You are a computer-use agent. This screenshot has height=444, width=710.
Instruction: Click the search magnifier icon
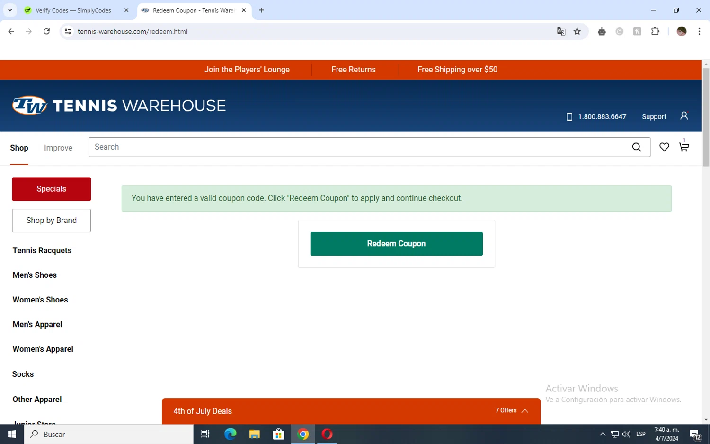[x=637, y=147]
